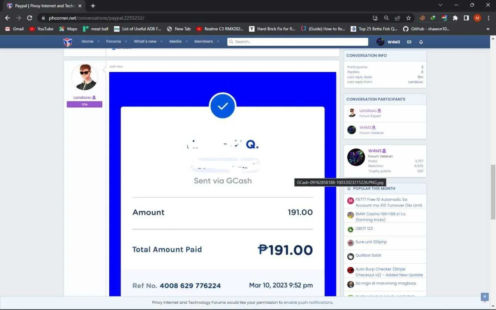Open Landszxc username link under avatar
The image size is (496, 310).
coord(83,98)
